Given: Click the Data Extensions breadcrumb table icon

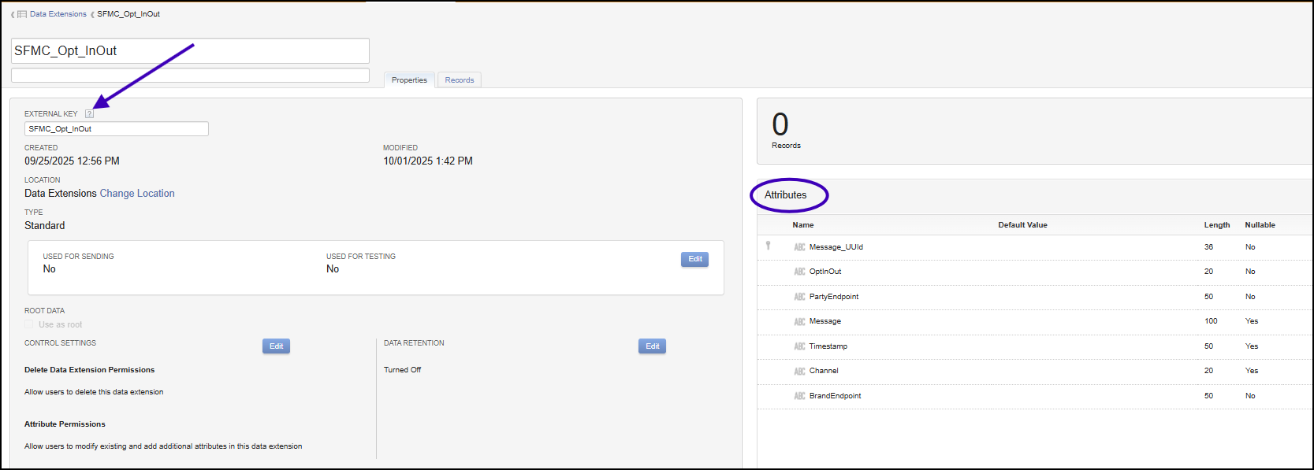Looking at the screenshot, I should pyautogui.click(x=22, y=14).
